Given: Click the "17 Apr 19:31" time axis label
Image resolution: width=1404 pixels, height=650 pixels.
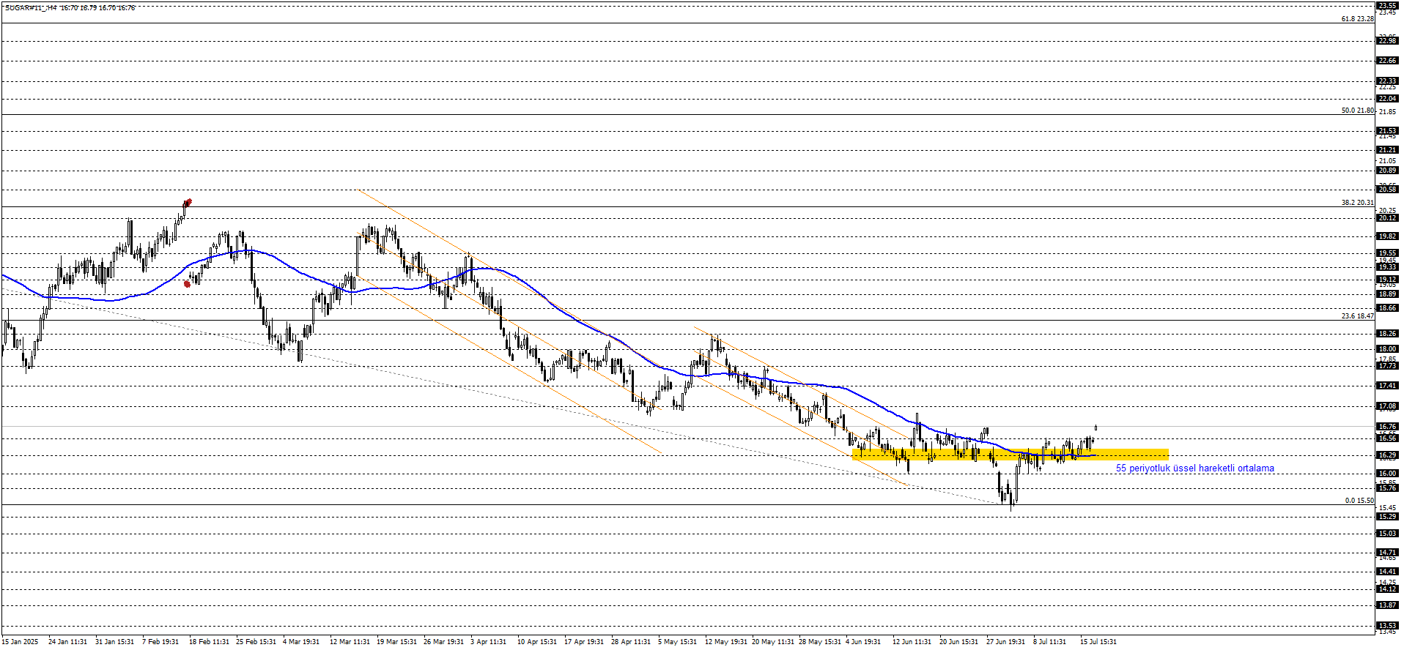Looking at the screenshot, I should tap(584, 642).
